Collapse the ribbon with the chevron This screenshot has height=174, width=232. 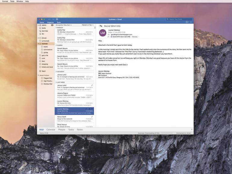tap(191, 22)
